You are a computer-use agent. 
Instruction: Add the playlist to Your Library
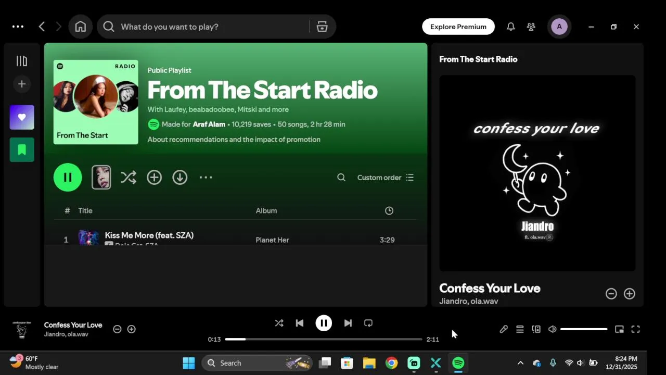coord(154,177)
